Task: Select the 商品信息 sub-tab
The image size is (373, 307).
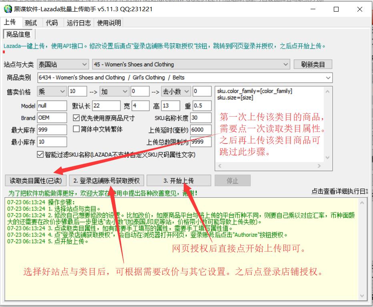Action: click(x=18, y=34)
